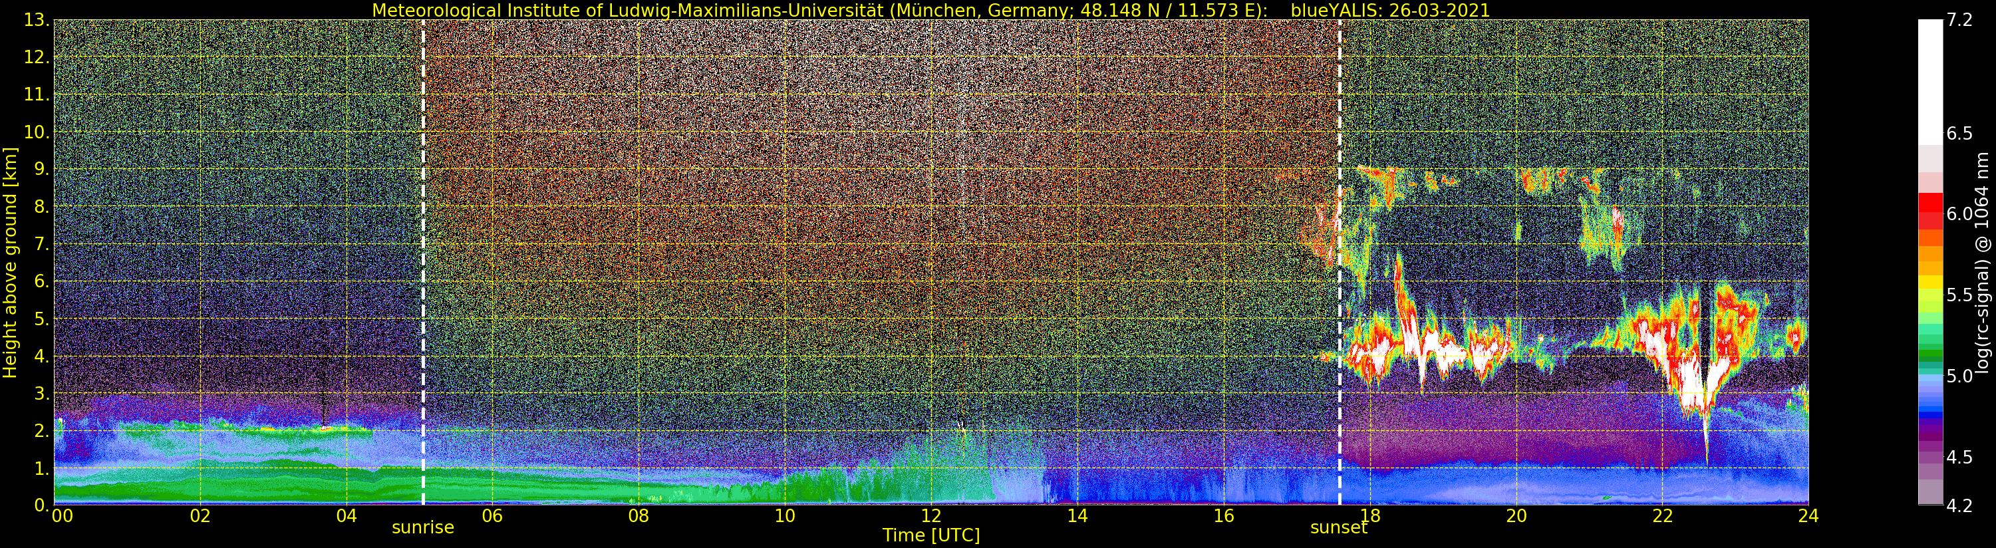Click the '7.2' colorbar value
The image size is (1996, 548).
tap(1959, 20)
